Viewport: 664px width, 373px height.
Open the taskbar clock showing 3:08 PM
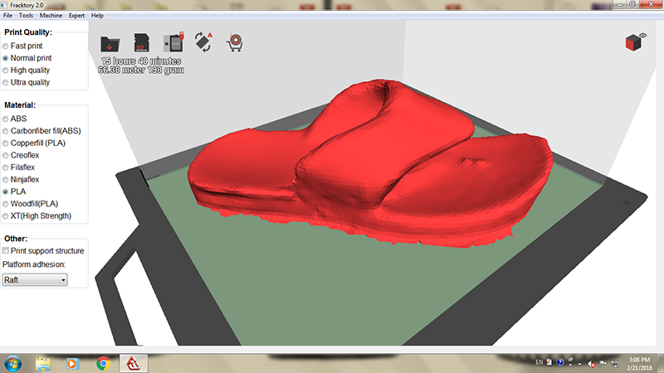[x=639, y=364]
